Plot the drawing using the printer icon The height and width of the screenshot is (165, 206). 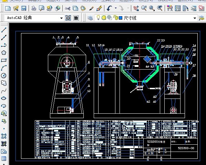[34, 8]
